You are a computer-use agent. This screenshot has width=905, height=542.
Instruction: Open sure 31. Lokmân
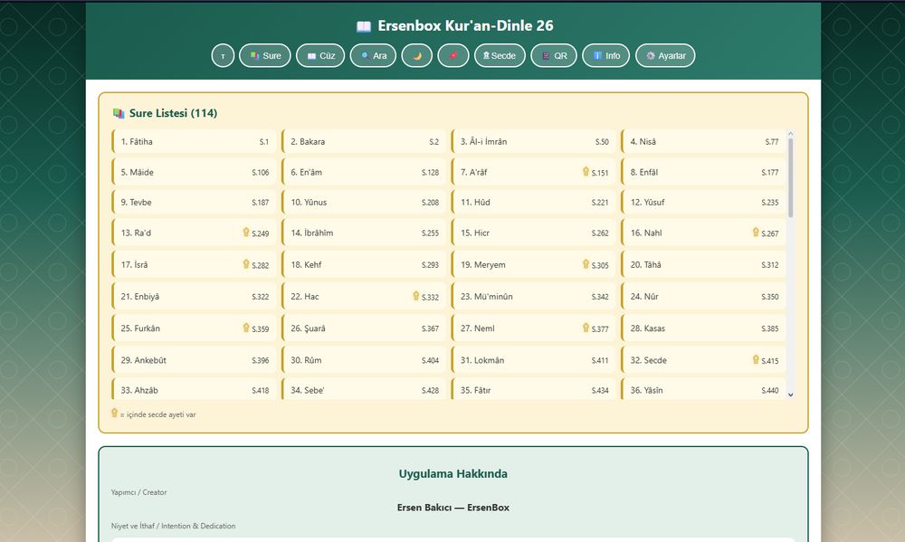pyautogui.click(x=534, y=359)
